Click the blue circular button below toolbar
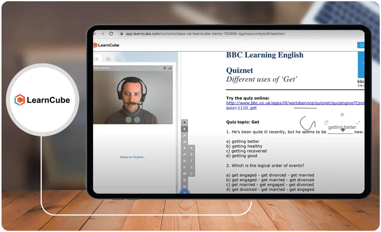The width and height of the screenshot is (381, 232). click(184, 192)
